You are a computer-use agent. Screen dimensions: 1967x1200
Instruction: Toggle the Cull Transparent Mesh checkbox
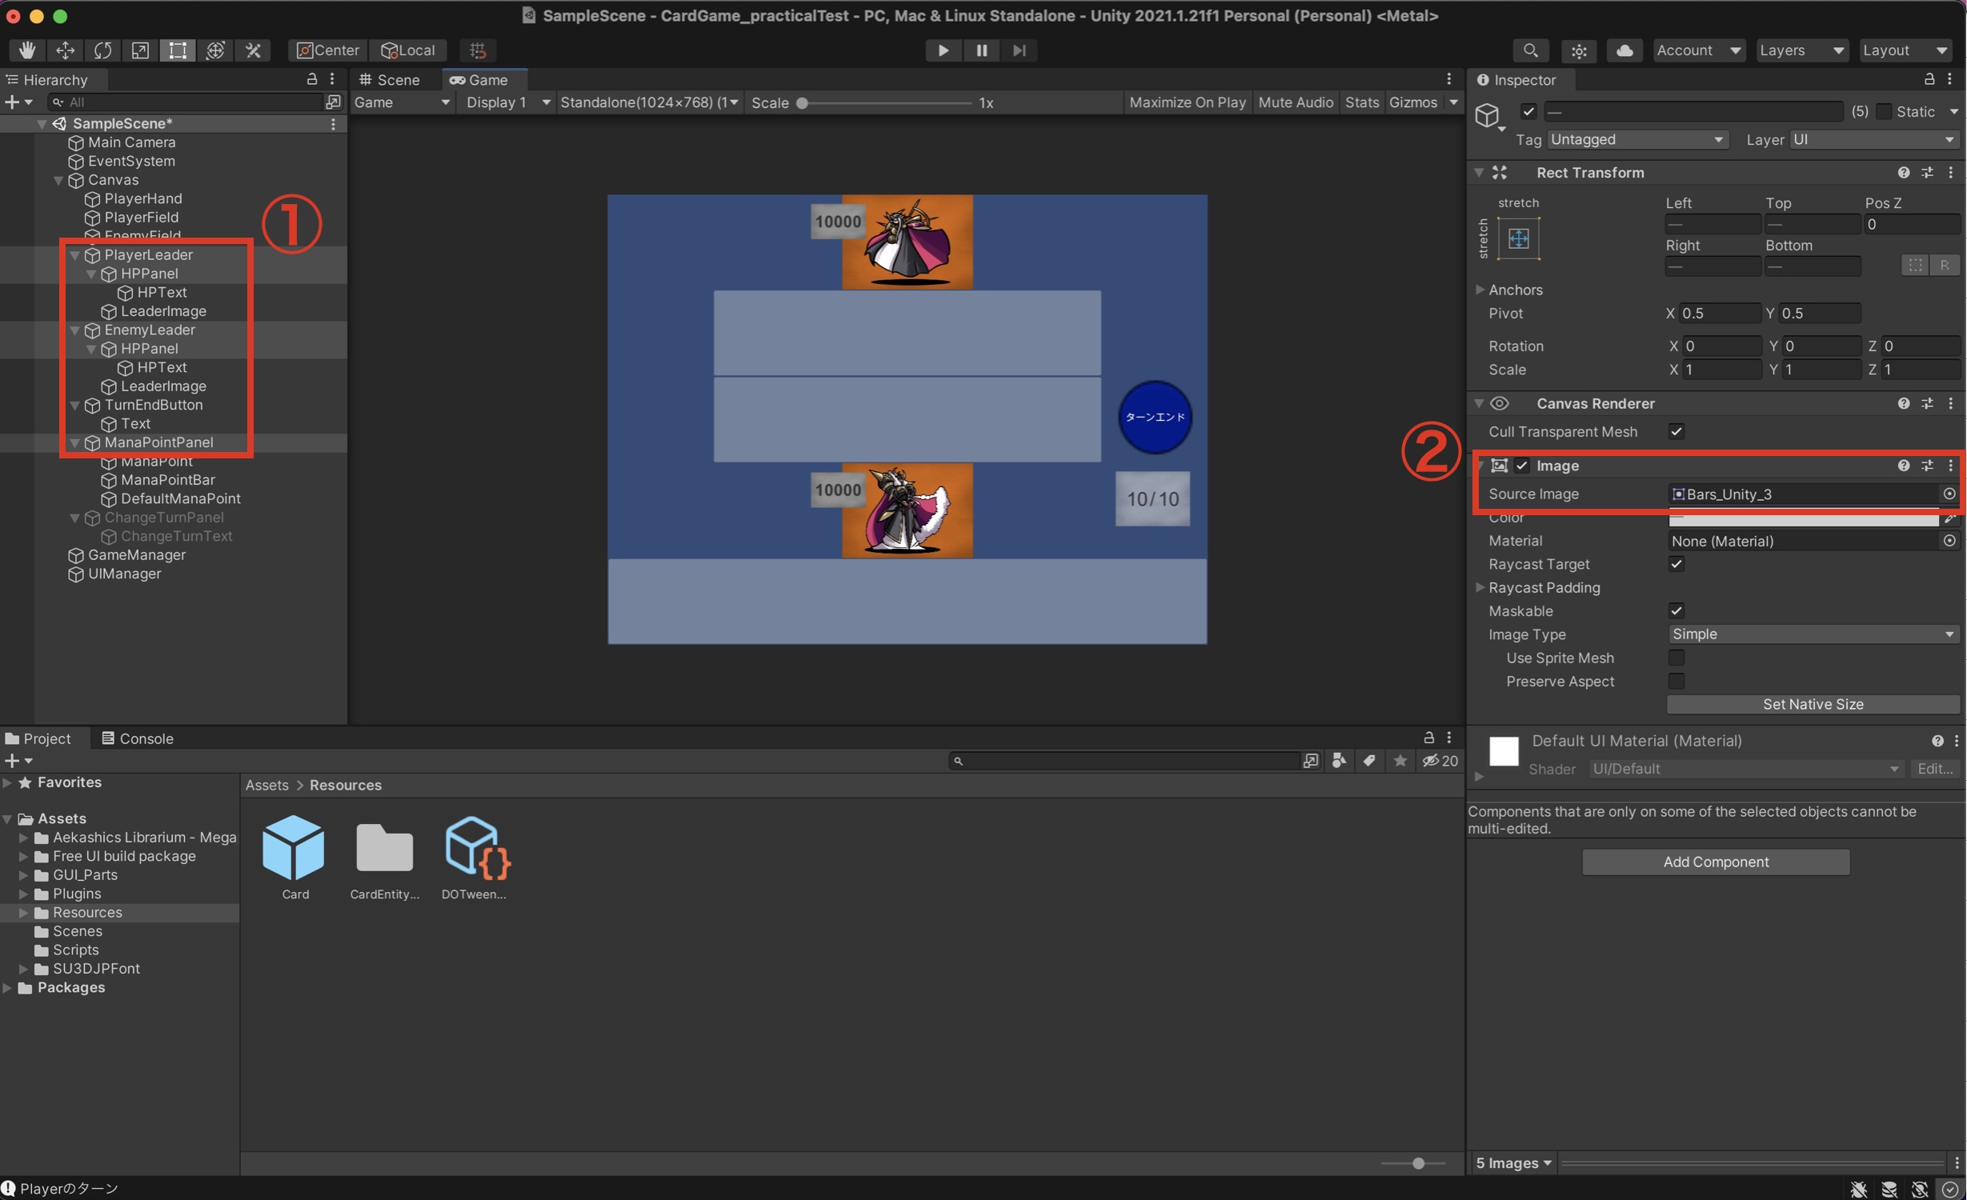1676,431
